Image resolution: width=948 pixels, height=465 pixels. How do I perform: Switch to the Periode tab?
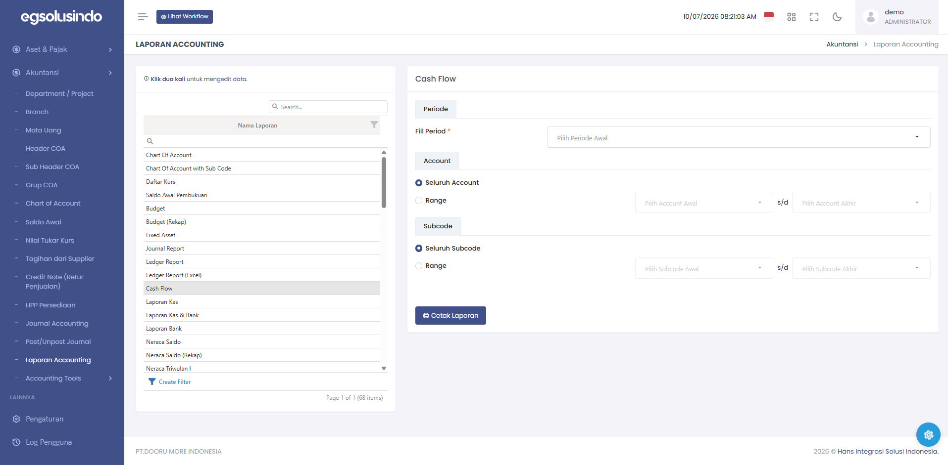coord(436,109)
